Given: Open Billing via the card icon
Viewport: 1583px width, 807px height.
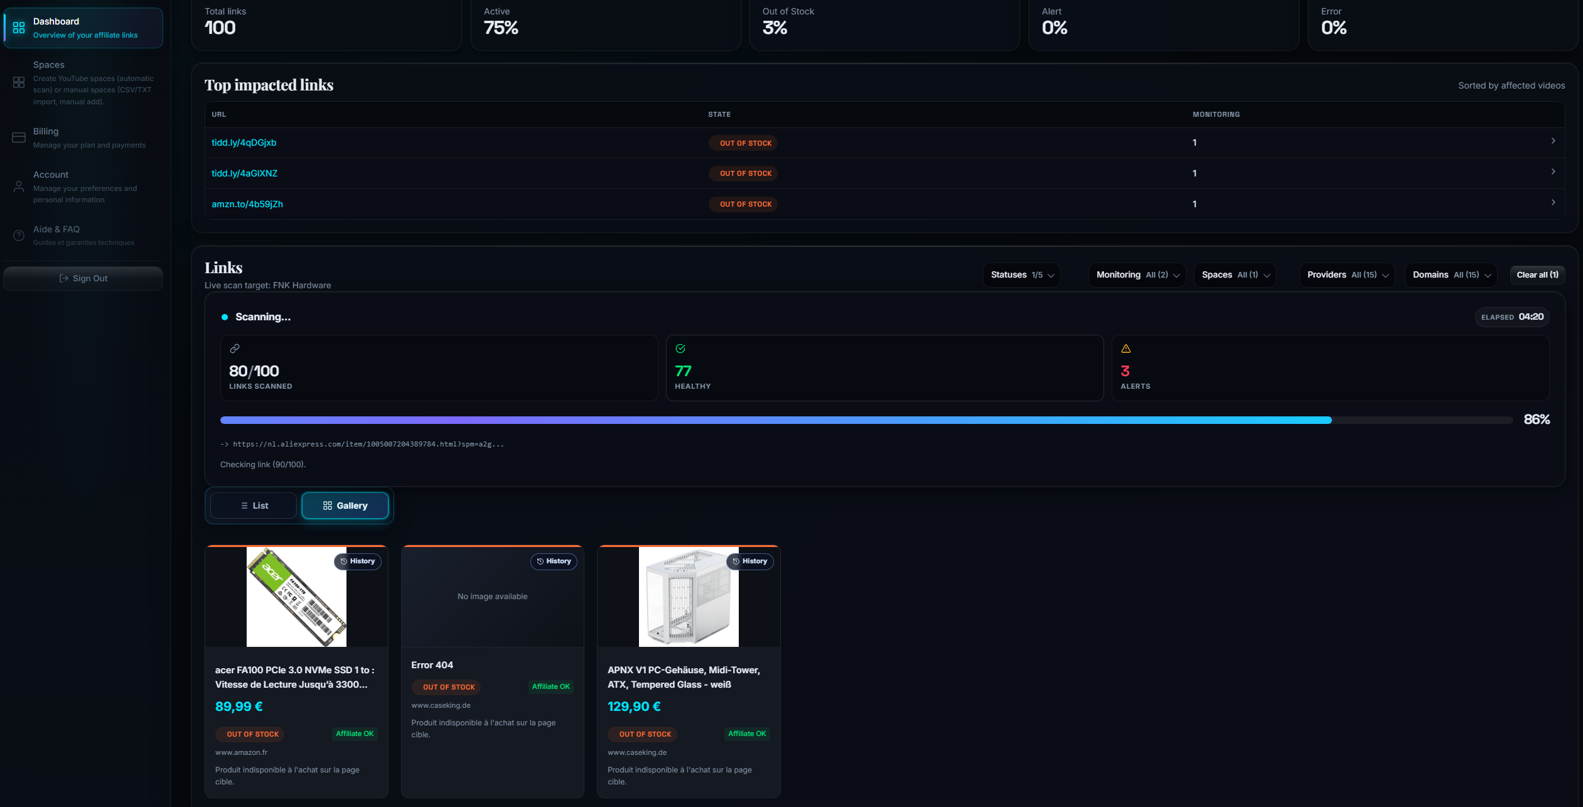Looking at the screenshot, I should (x=18, y=137).
